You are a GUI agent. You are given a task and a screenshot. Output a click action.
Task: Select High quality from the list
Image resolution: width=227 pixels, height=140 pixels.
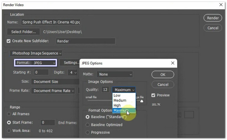tap(117, 105)
